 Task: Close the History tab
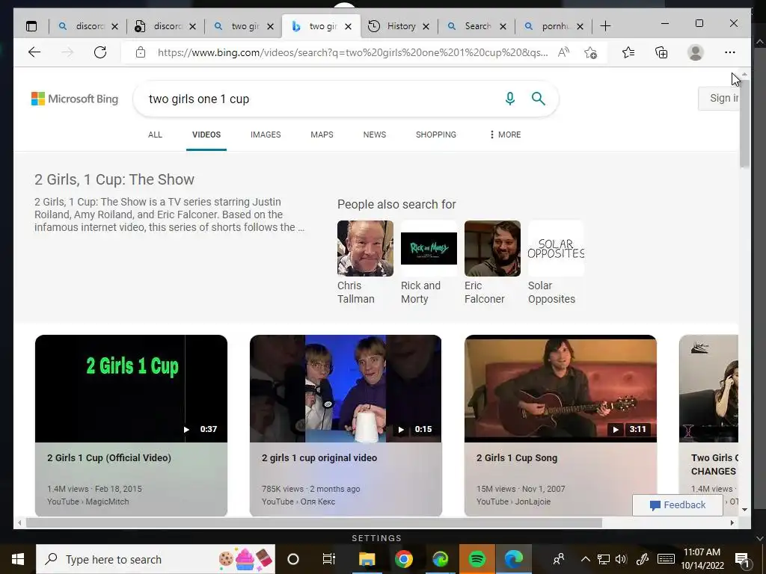(426, 26)
